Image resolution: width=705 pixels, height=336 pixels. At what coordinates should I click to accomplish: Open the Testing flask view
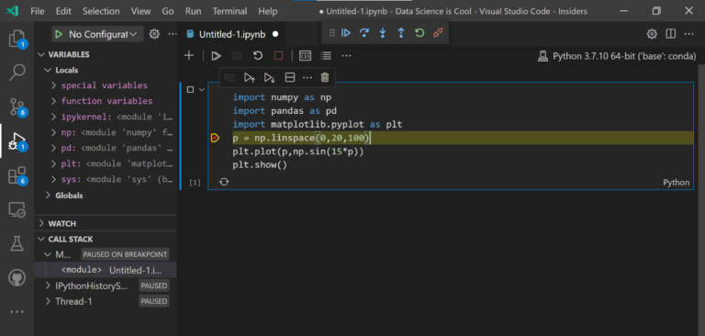(x=17, y=244)
